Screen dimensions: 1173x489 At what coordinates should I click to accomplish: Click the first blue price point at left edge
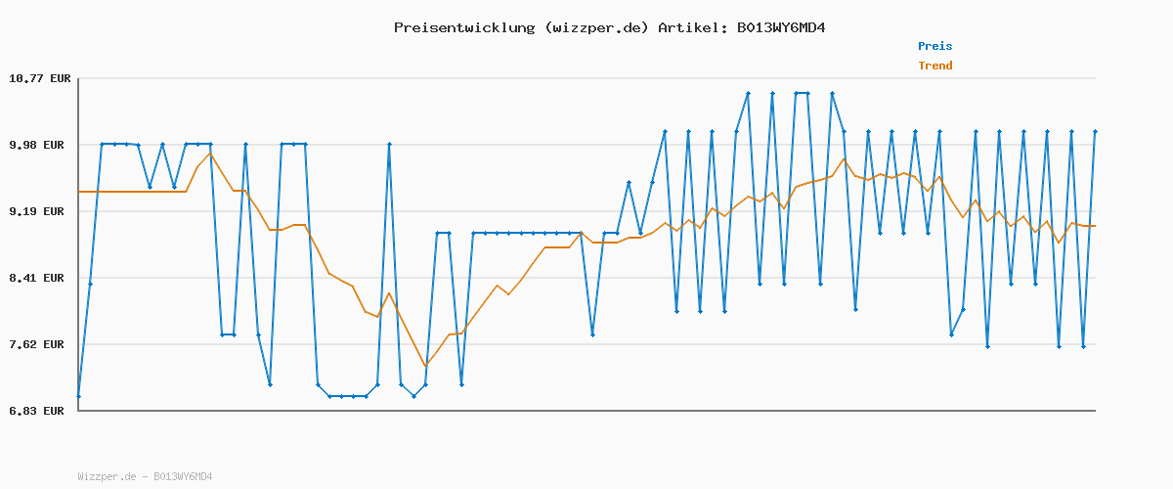coord(78,396)
